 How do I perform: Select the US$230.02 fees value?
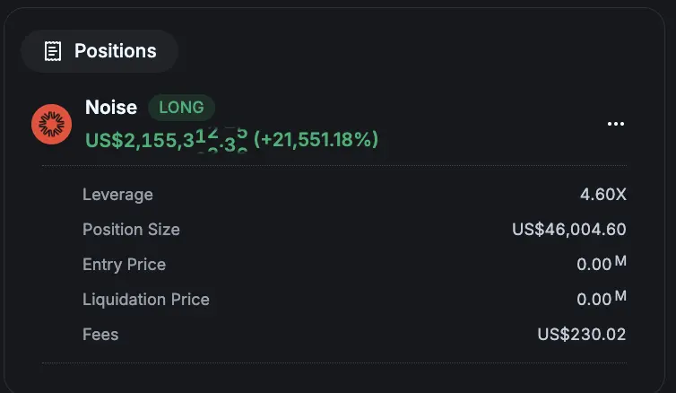[x=582, y=335]
